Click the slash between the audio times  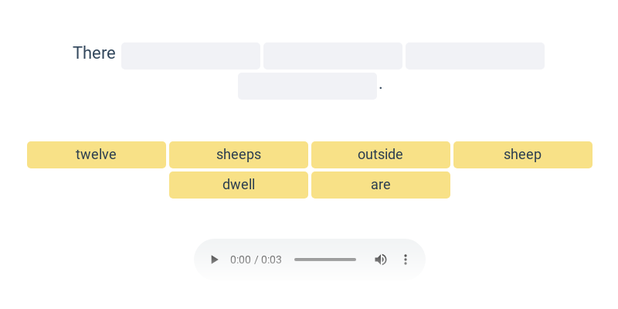pos(256,260)
